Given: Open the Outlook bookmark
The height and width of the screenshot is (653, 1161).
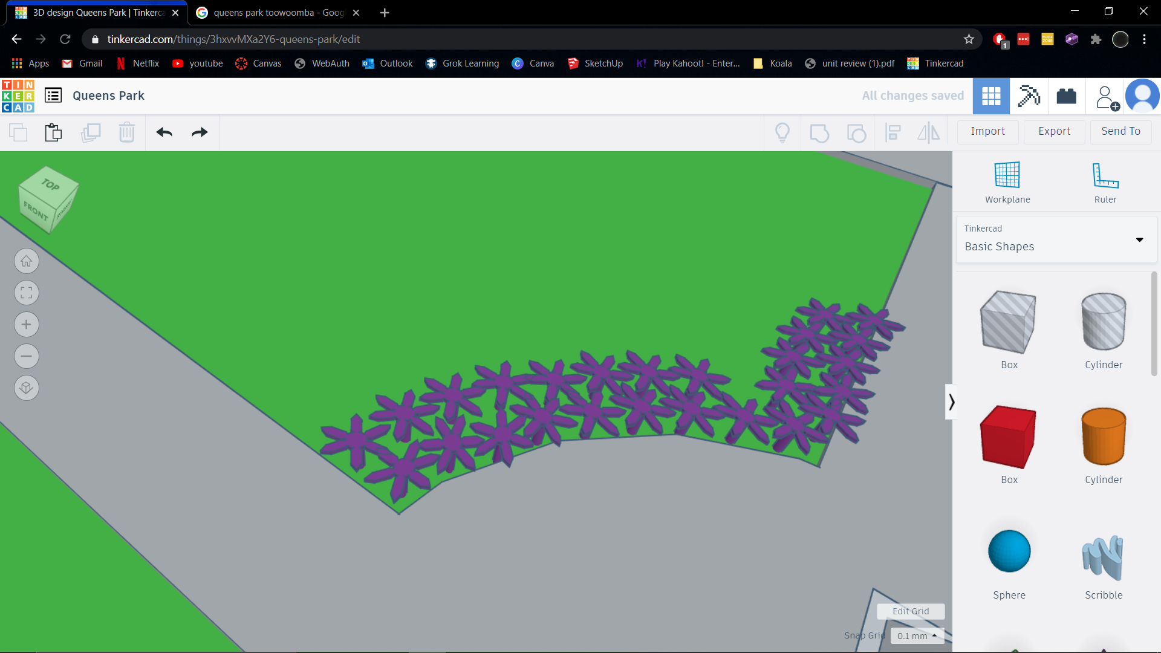Looking at the screenshot, I should tap(388, 63).
